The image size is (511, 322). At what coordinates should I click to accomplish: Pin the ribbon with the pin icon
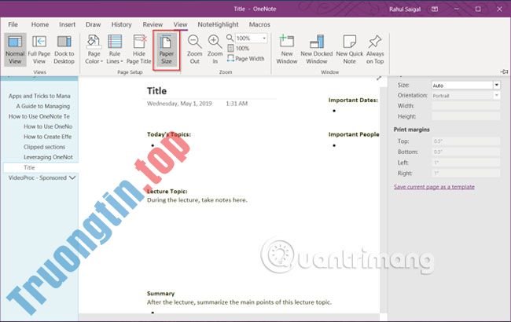tap(504, 71)
